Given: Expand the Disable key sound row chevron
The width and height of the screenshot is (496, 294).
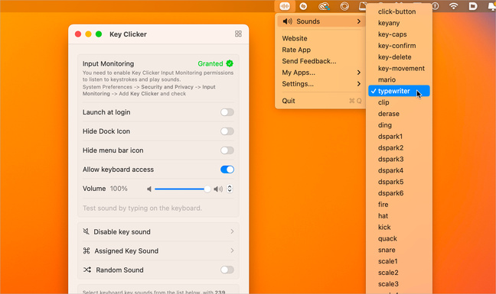Looking at the screenshot, I should tap(232, 231).
